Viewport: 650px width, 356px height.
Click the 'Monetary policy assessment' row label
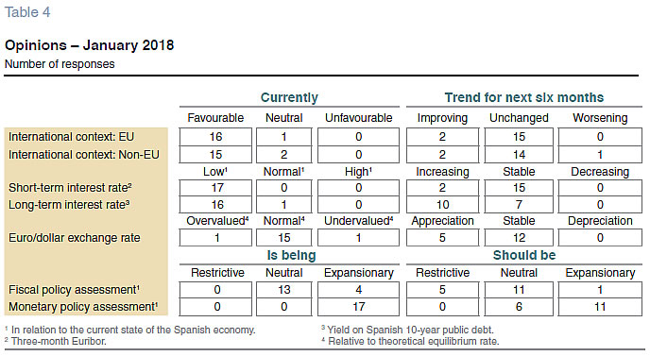[x=83, y=307]
